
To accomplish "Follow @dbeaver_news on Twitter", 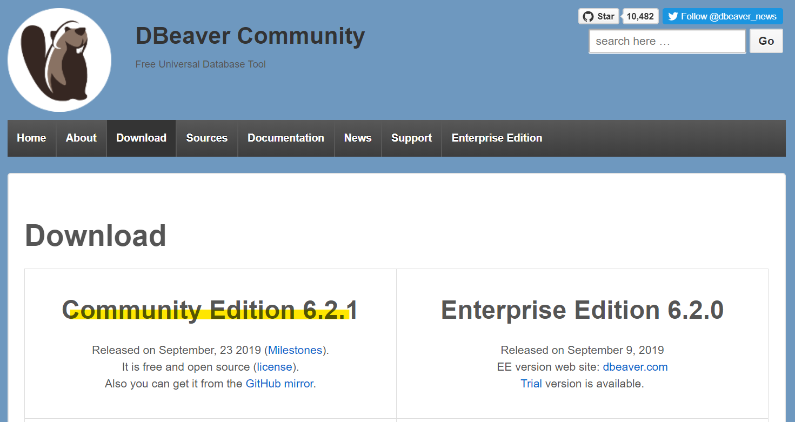I will (x=723, y=16).
